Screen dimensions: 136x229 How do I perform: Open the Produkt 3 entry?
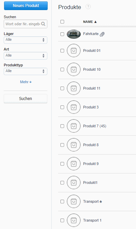click(x=91, y=107)
